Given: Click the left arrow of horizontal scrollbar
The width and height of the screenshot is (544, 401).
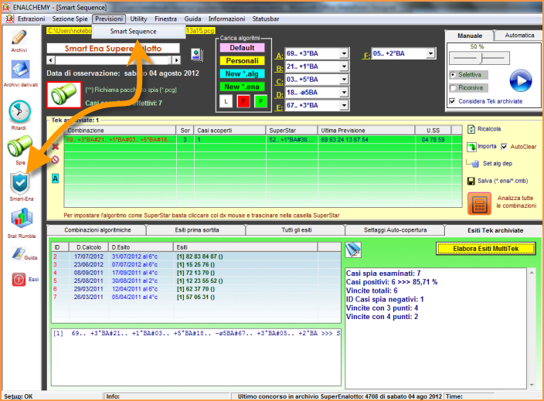Looking at the screenshot, I should 51,60.
